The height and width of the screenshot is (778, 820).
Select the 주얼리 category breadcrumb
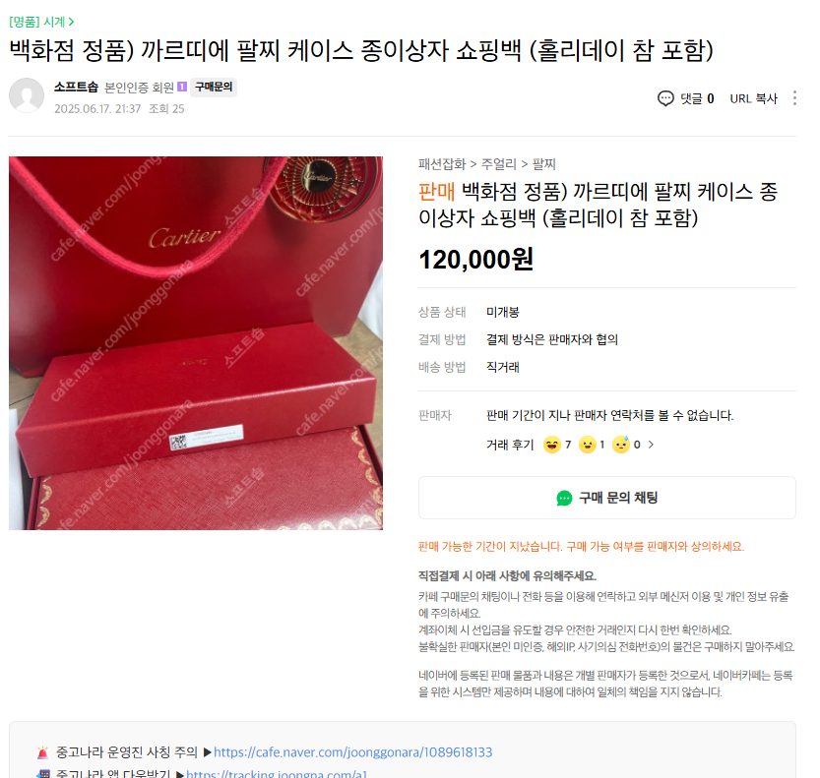(499, 164)
